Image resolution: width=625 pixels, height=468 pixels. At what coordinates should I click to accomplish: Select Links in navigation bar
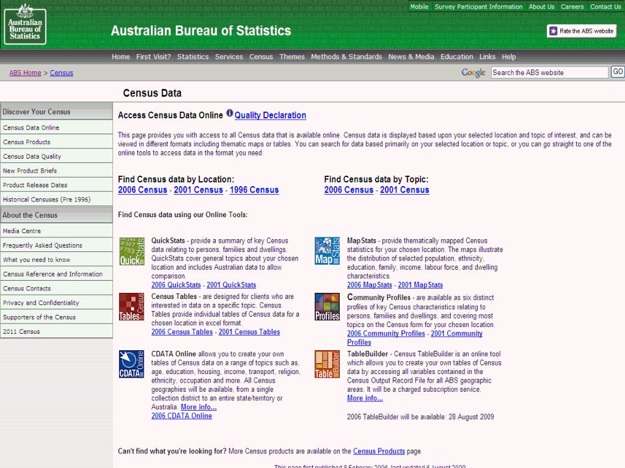click(487, 57)
